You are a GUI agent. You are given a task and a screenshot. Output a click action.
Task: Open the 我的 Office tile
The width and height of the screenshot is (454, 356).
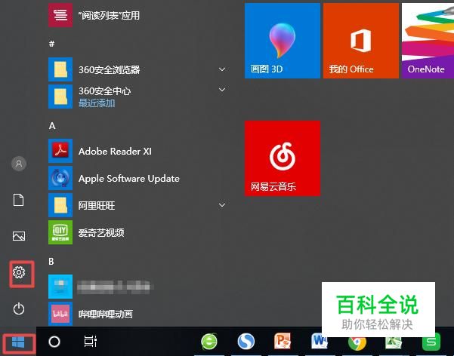click(x=361, y=41)
